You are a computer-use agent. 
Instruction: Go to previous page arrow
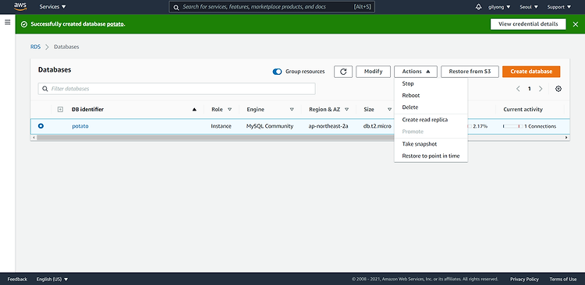point(518,89)
